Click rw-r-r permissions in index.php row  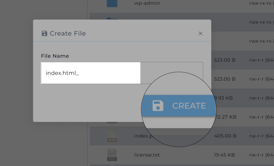(x=261, y=136)
